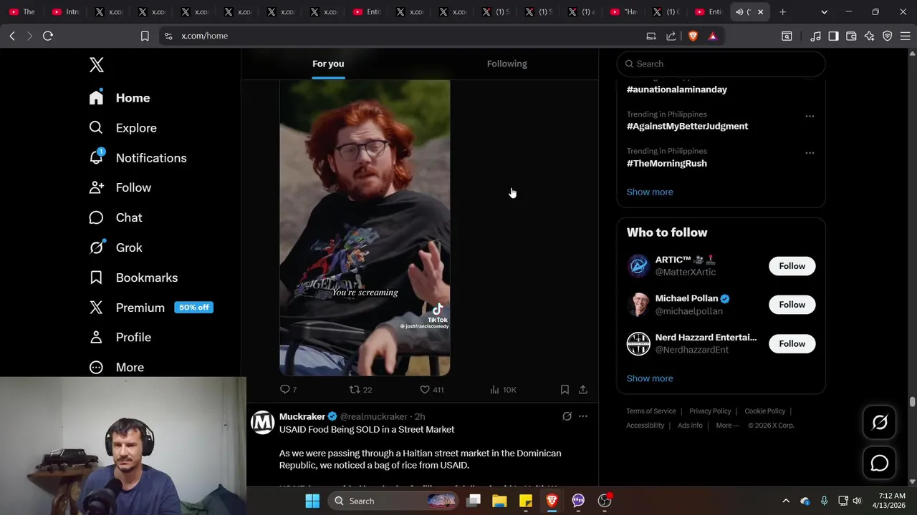Open a new browser tab

tap(782, 12)
